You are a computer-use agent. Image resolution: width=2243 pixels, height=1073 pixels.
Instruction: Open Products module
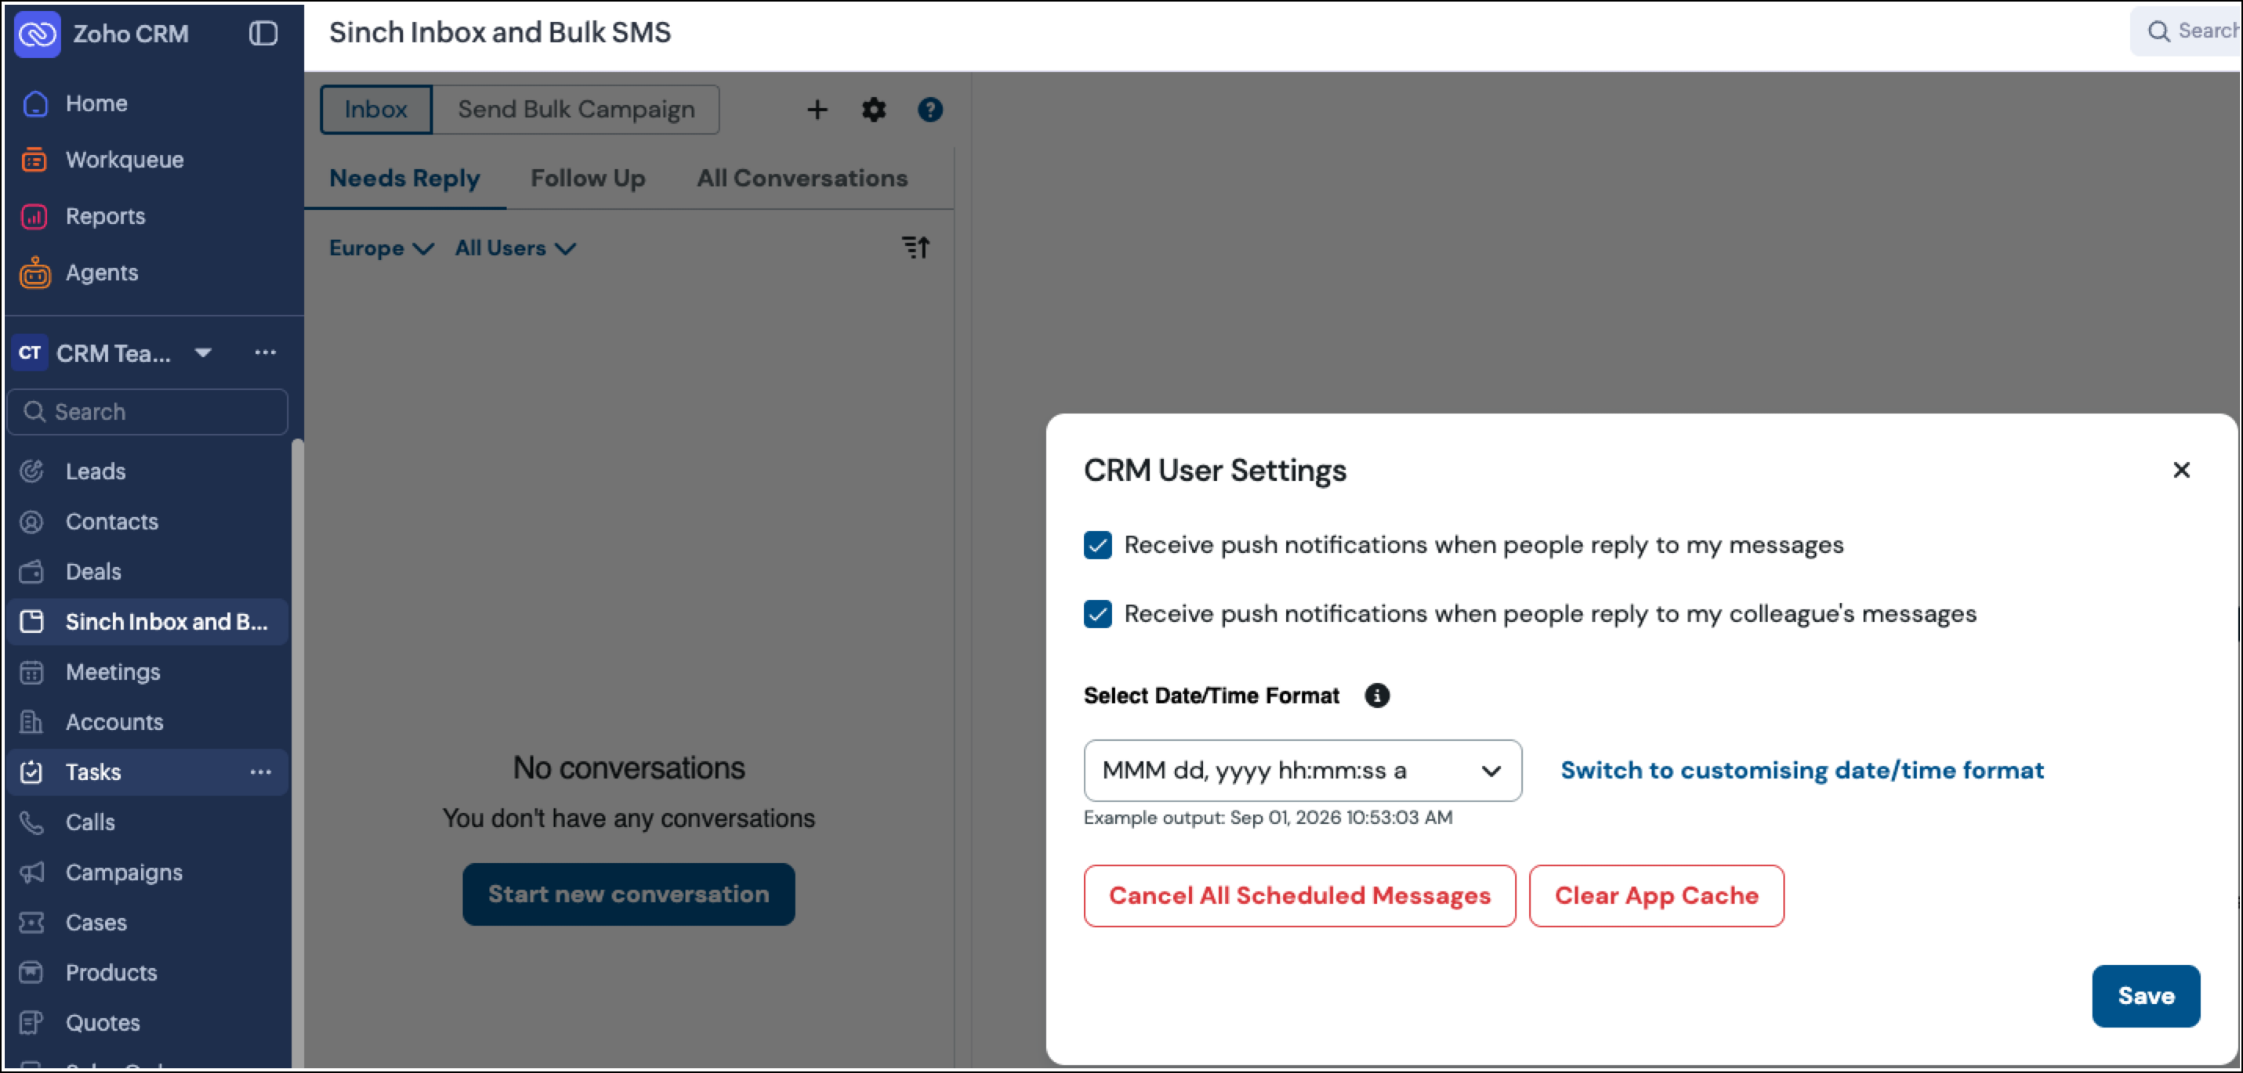pos(111,973)
